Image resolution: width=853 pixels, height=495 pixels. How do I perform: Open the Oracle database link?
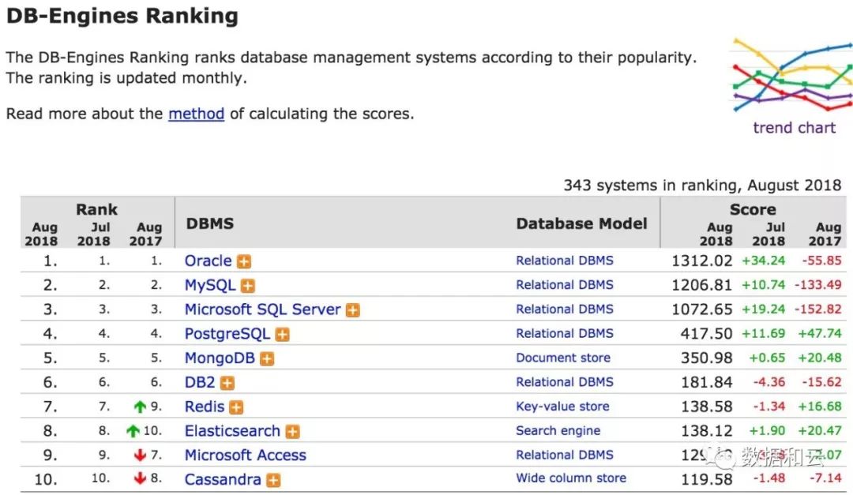click(x=208, y=261)
